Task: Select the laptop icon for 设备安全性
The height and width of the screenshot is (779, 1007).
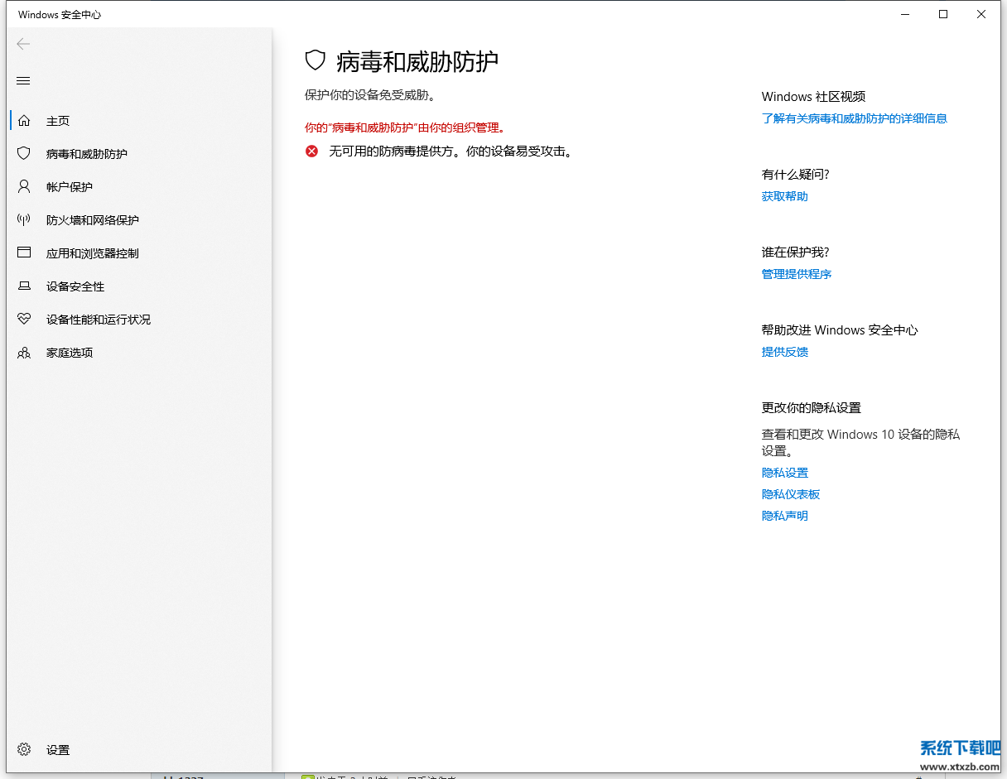Action: tap(23, 286)
